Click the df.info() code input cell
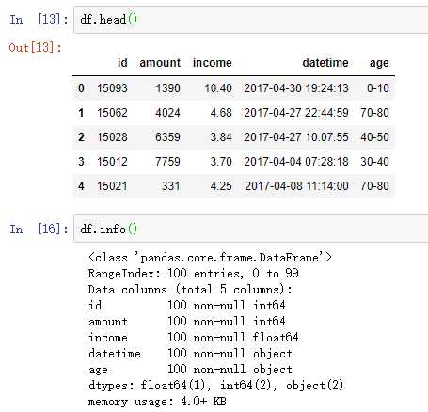428x412 pixels. tap(251, 229)
